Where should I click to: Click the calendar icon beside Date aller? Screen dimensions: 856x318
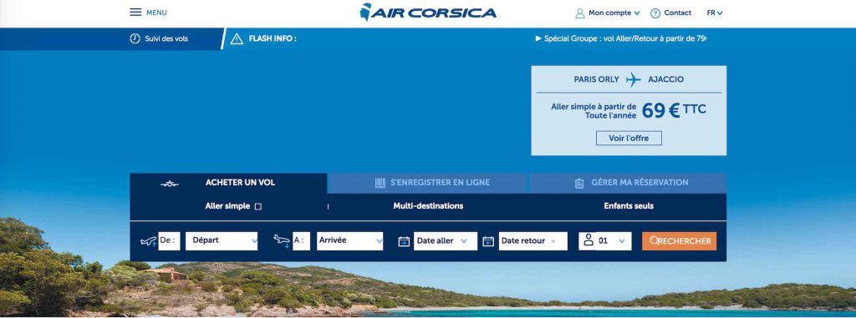(x=404, y=241)
